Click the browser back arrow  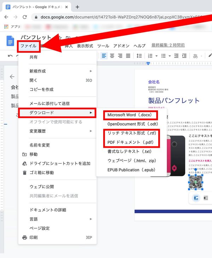(6, 17)
